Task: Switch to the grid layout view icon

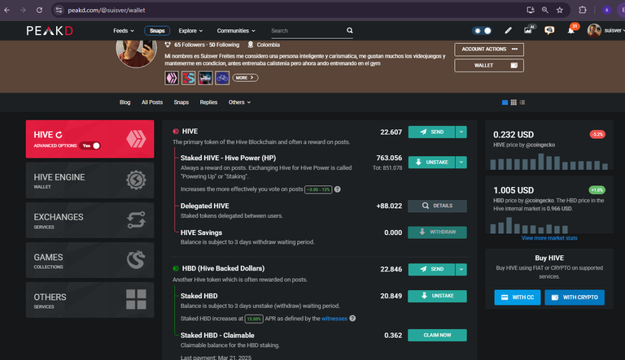Action: click(x=514, y=102)
